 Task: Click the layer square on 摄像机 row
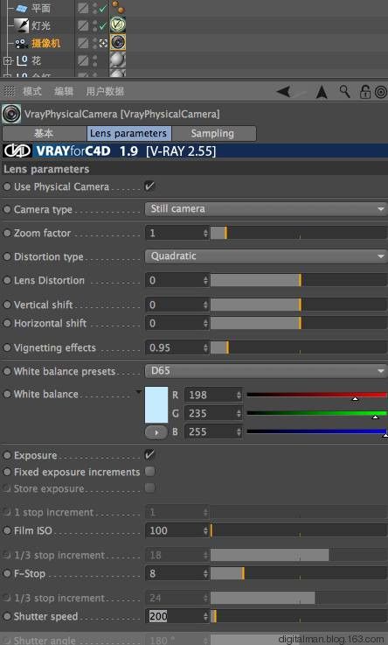click(x=83, y=43)
